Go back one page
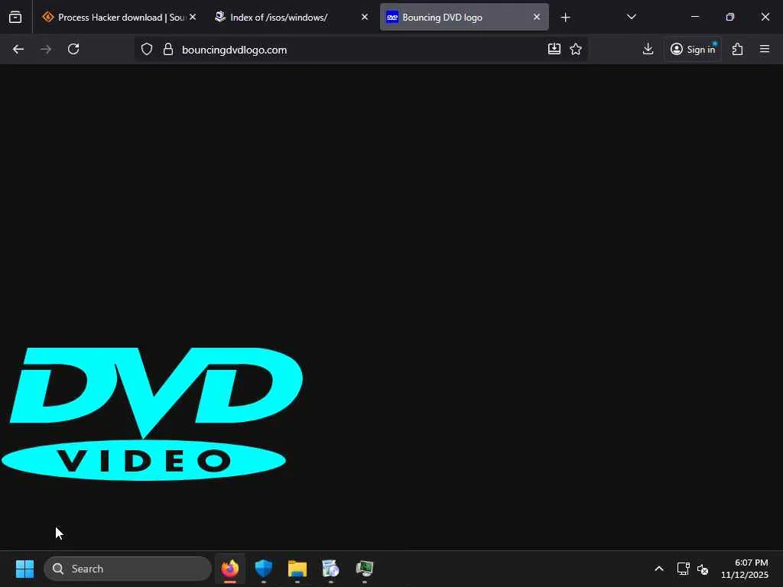 pyautogui.click(x=18, y=49)
